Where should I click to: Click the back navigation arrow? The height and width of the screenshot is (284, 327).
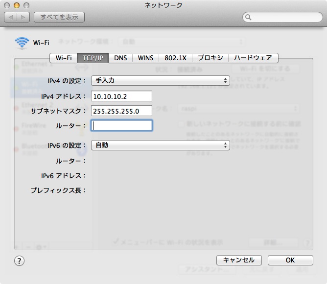point(11,17)
